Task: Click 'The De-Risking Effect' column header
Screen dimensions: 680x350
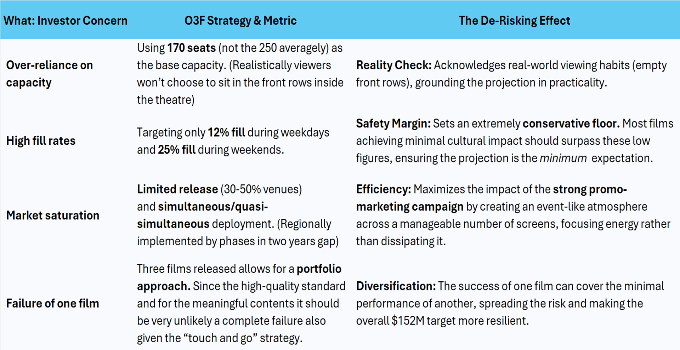Action: (514, 21)
